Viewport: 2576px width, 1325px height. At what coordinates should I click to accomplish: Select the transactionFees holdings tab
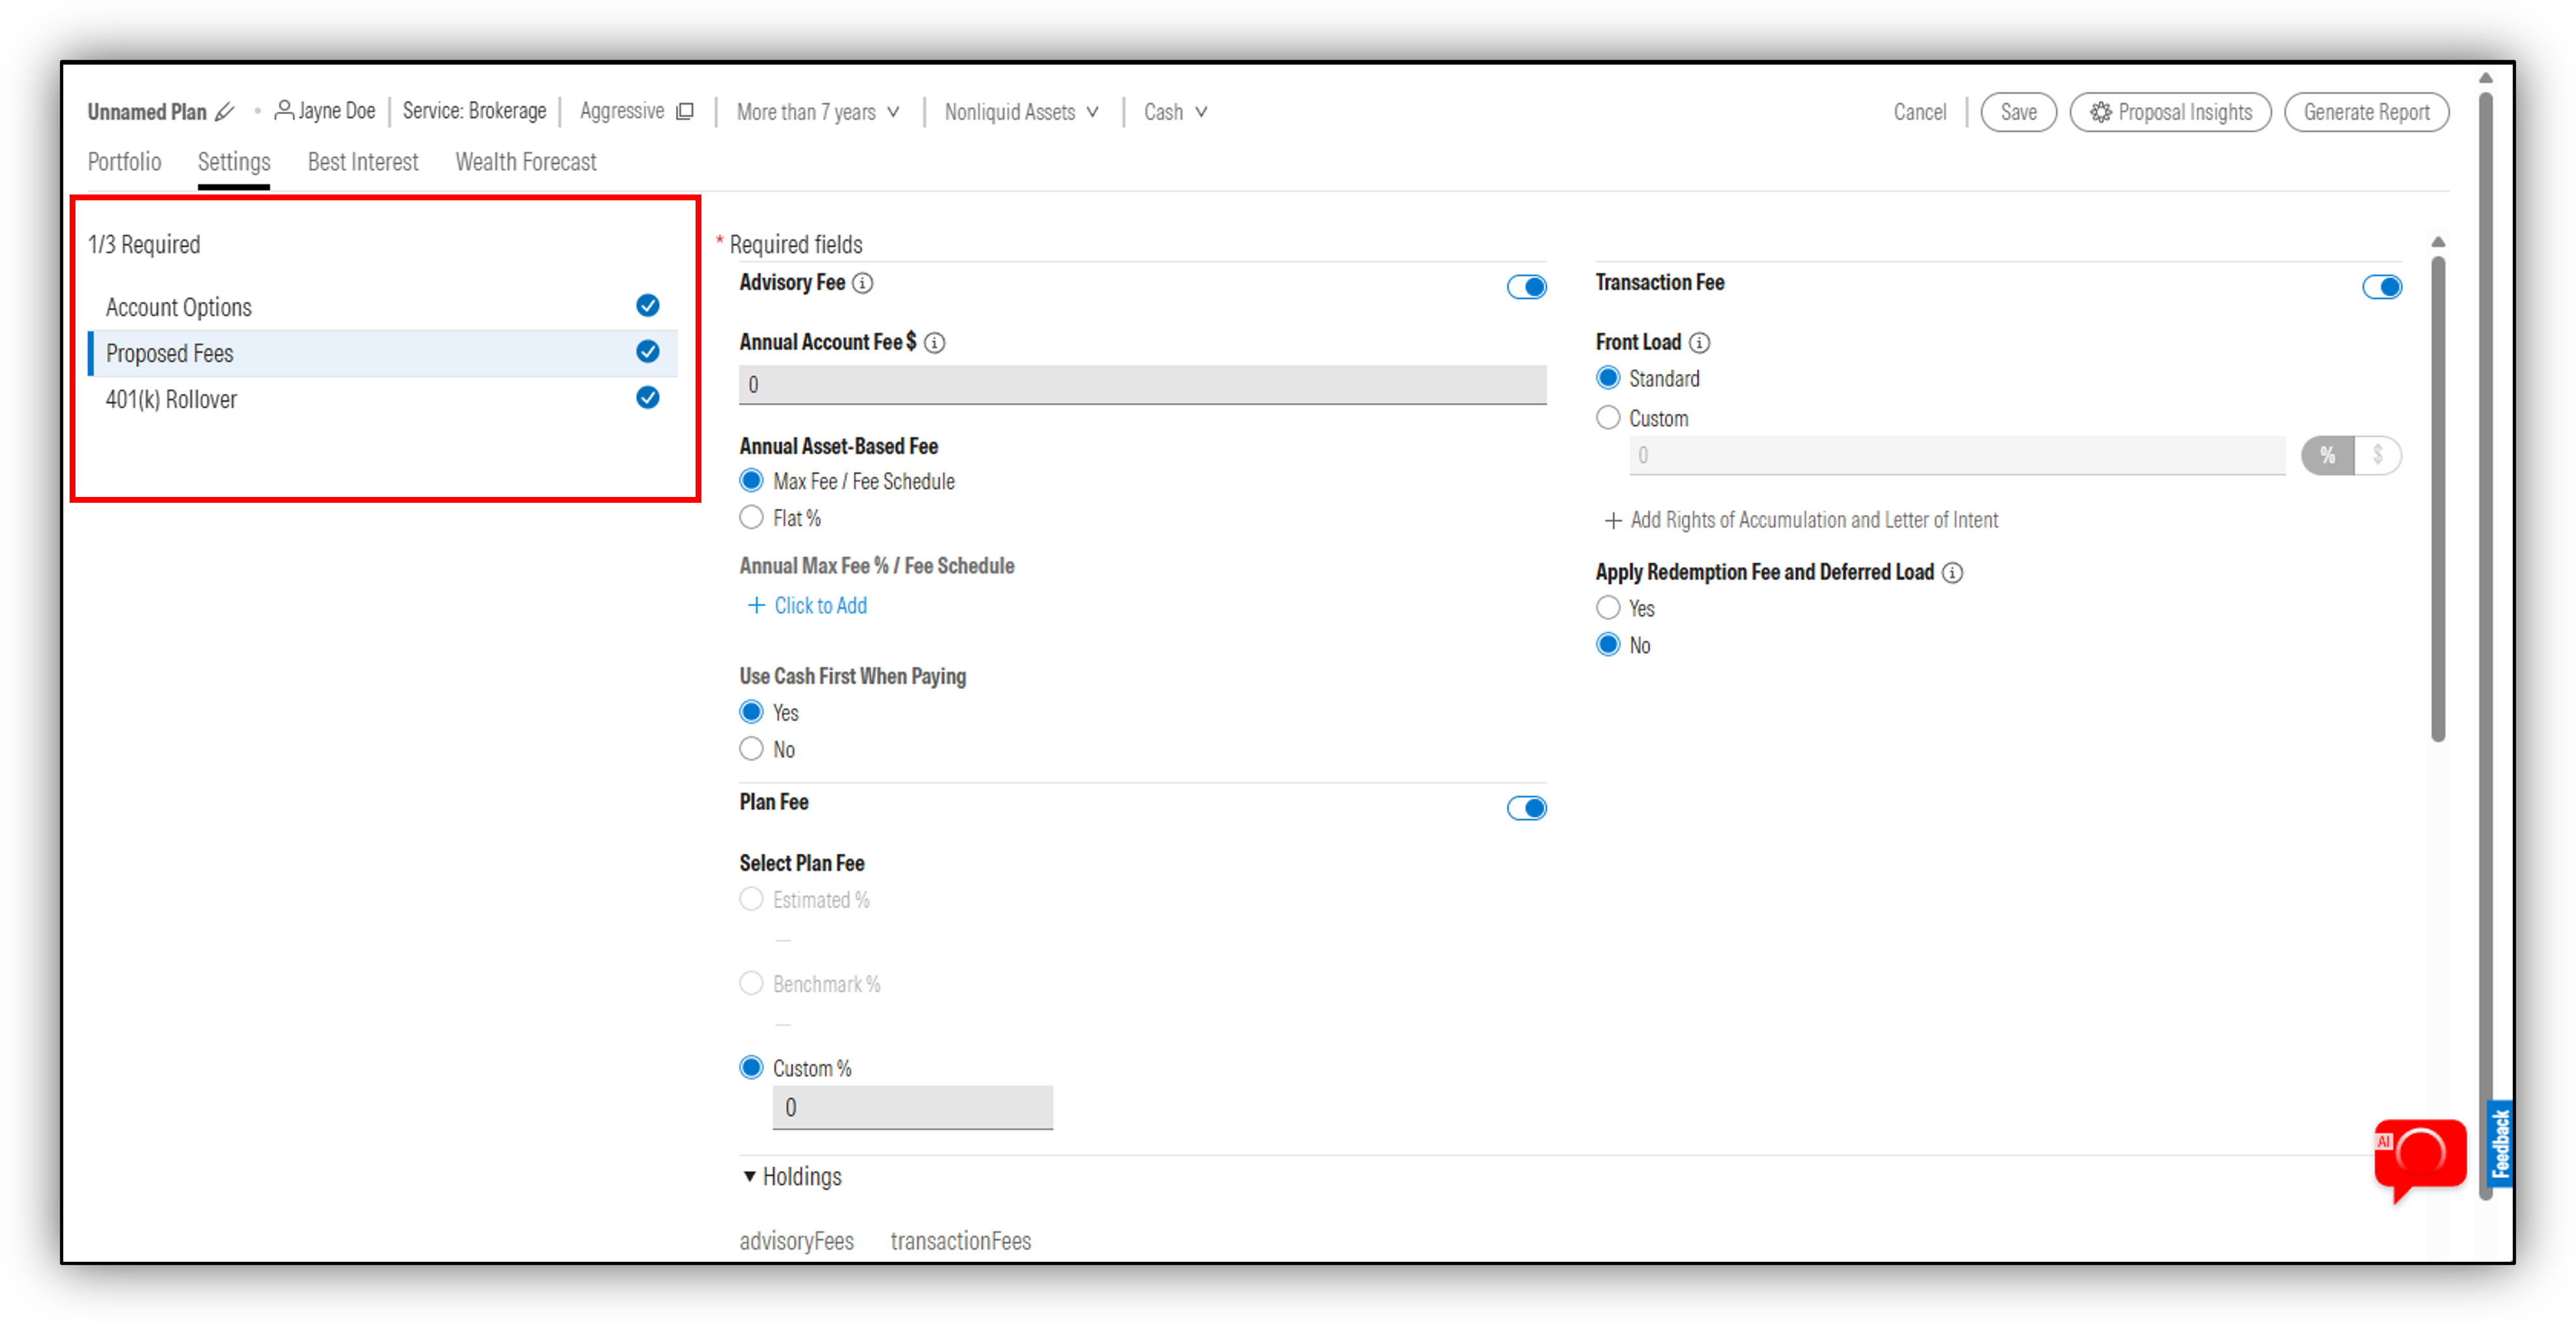(961, 1241)
